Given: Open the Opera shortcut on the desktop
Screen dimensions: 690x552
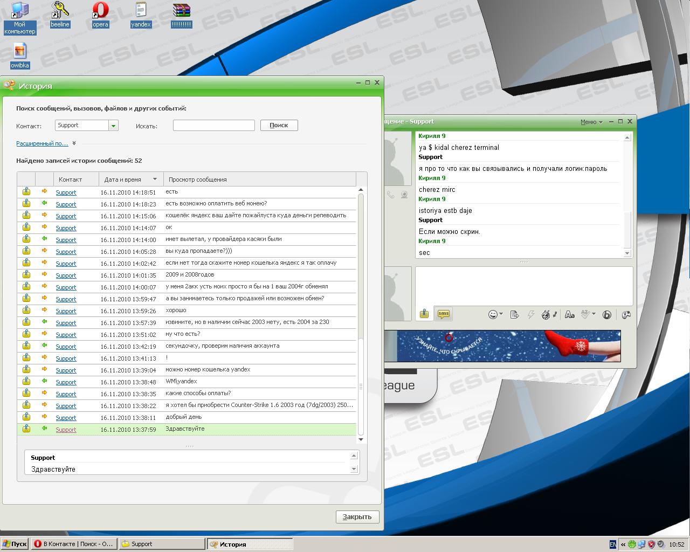Looking at the screenshot, I should click(x=100, y=15).
